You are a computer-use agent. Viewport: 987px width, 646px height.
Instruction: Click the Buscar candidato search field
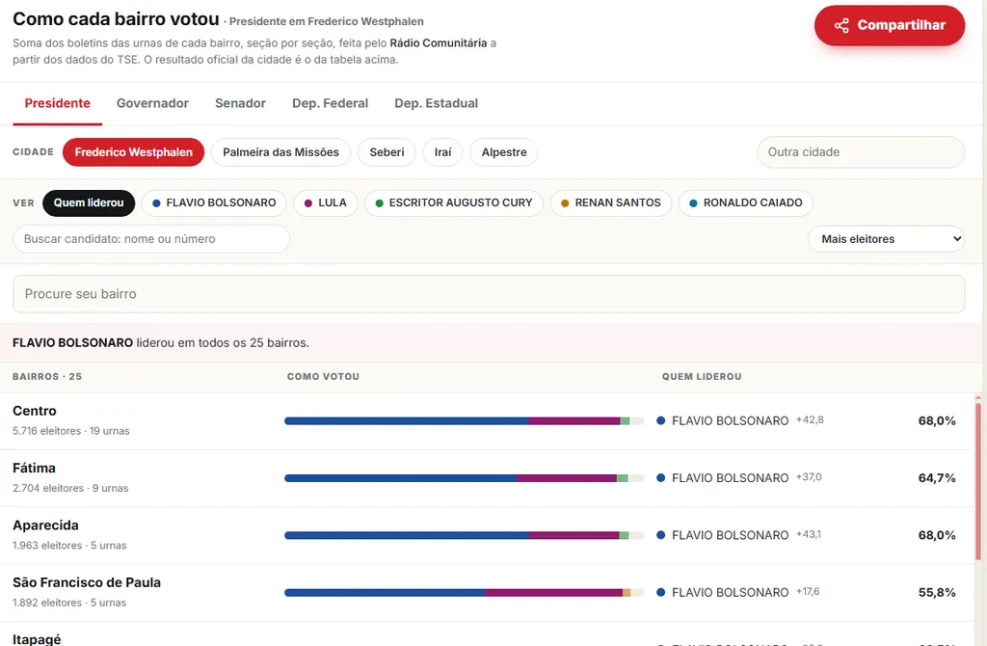[151, 239]
